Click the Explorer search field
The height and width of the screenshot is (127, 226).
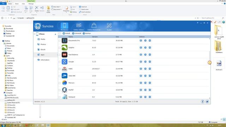(213, 18)
